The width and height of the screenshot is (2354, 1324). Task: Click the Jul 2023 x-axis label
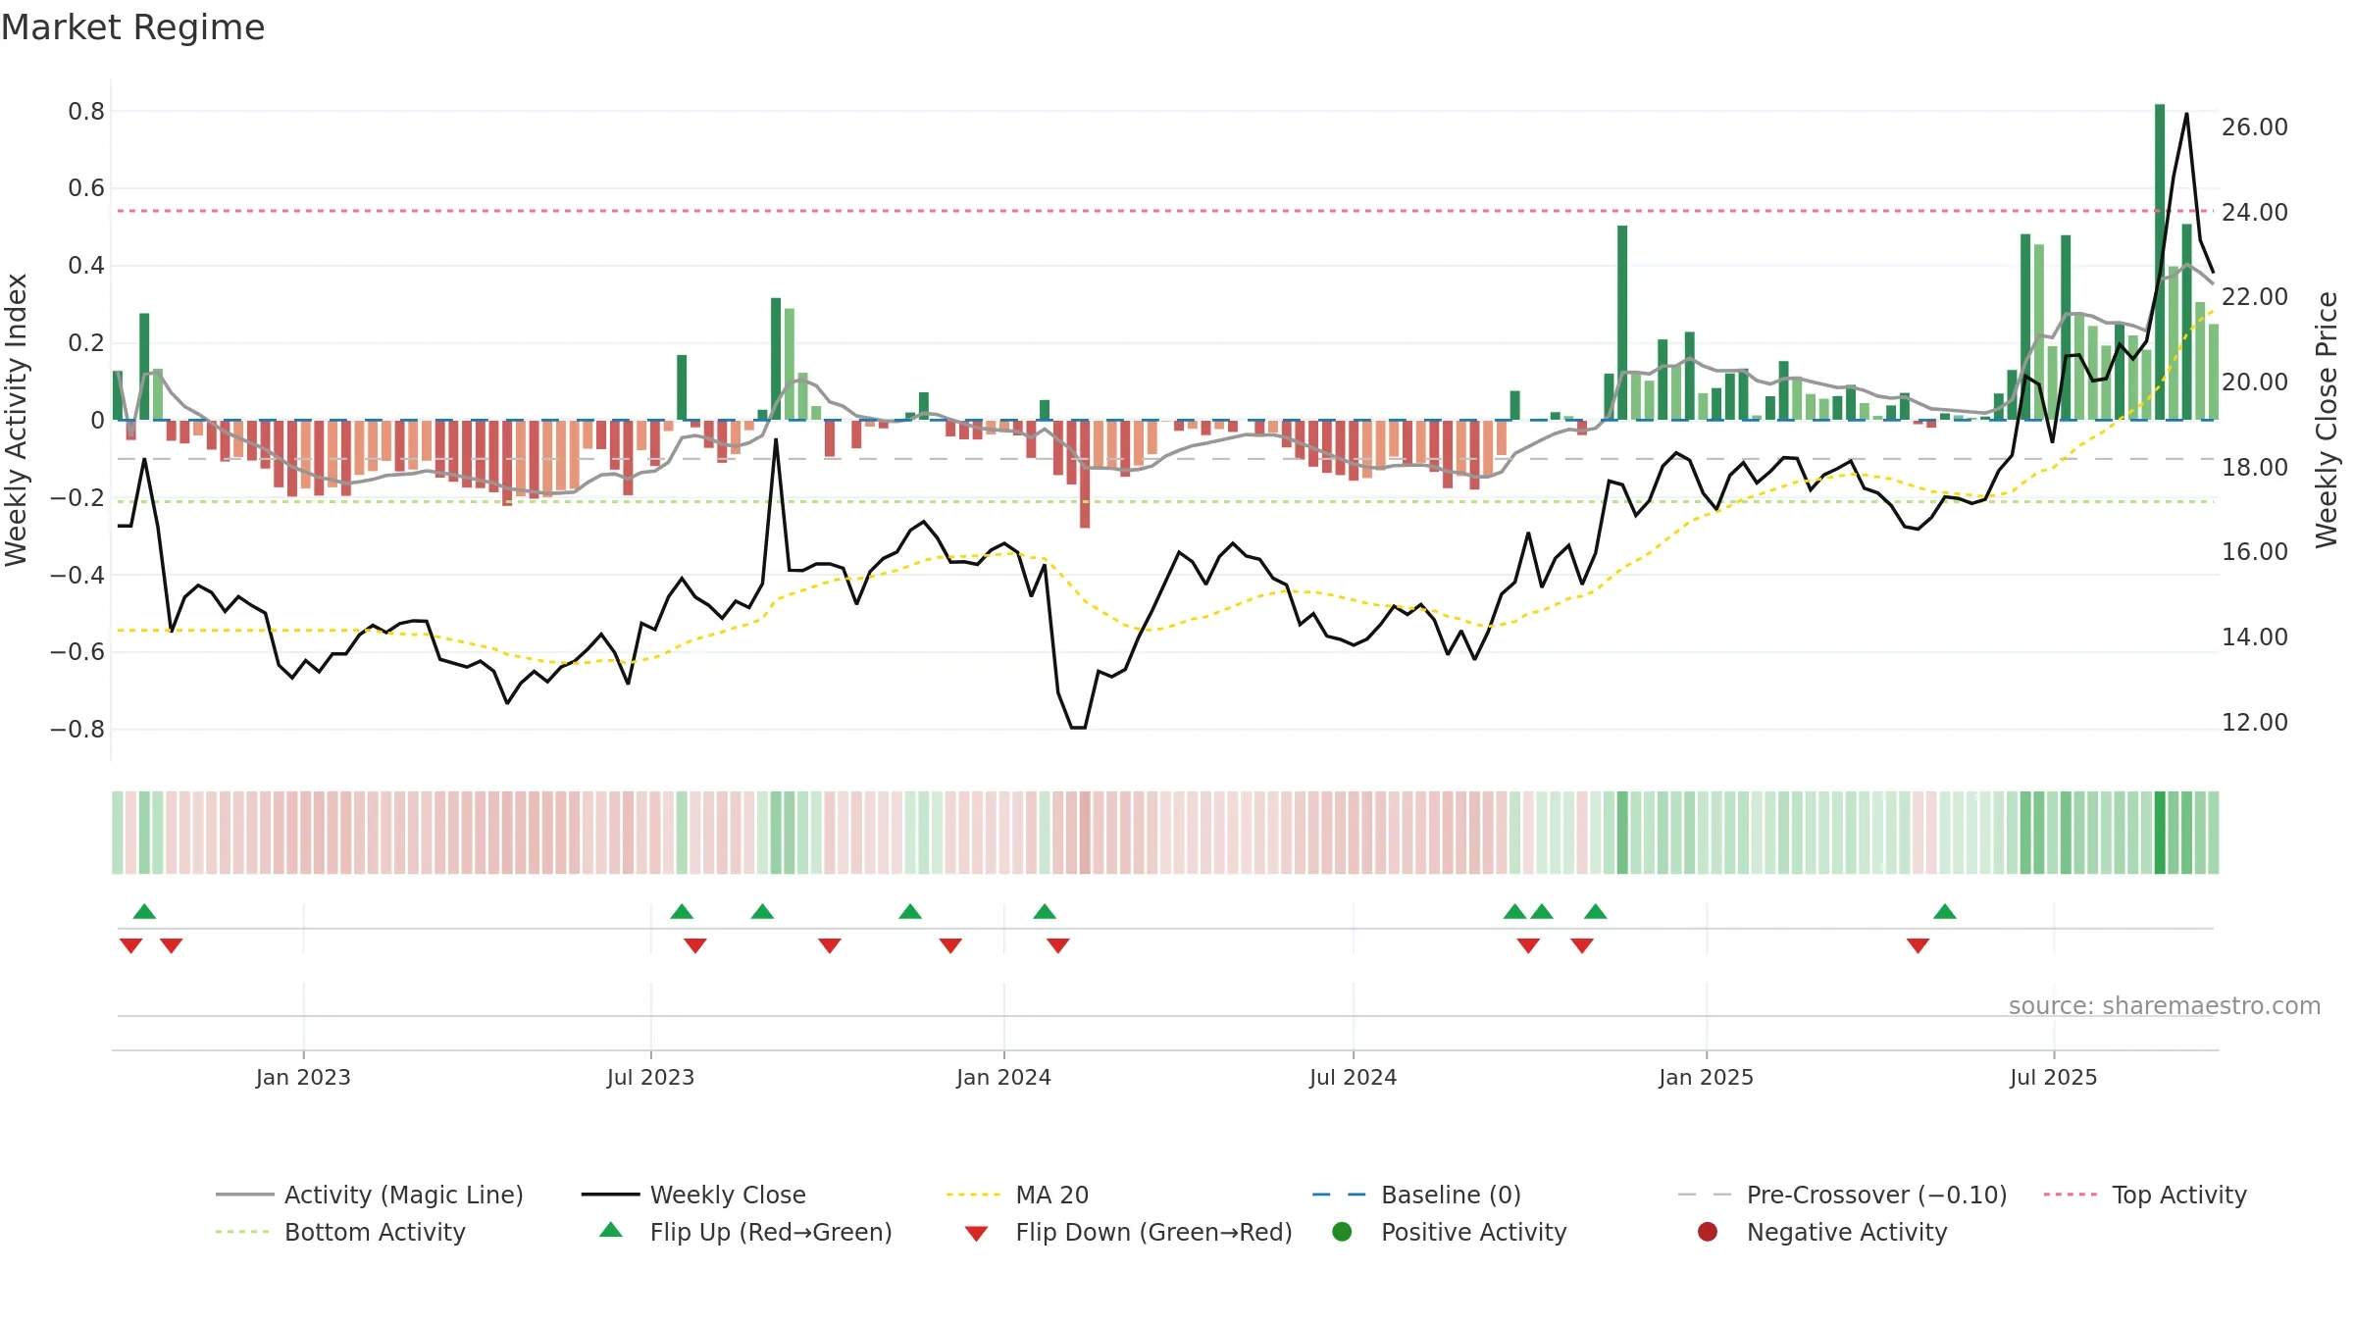point(650,1077)
